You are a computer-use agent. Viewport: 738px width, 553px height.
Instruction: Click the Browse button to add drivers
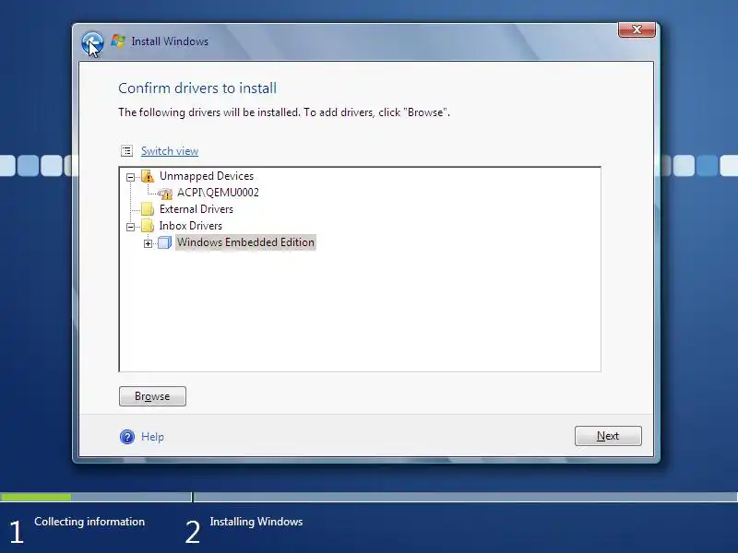coord(152,396)
